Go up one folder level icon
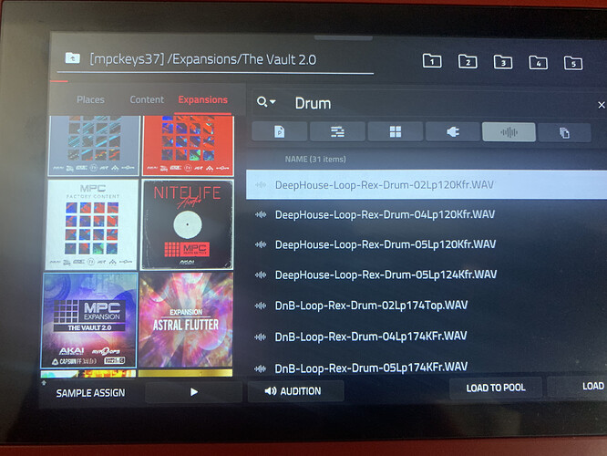Screen dimensions: 607x456 (x=72, y=58)
